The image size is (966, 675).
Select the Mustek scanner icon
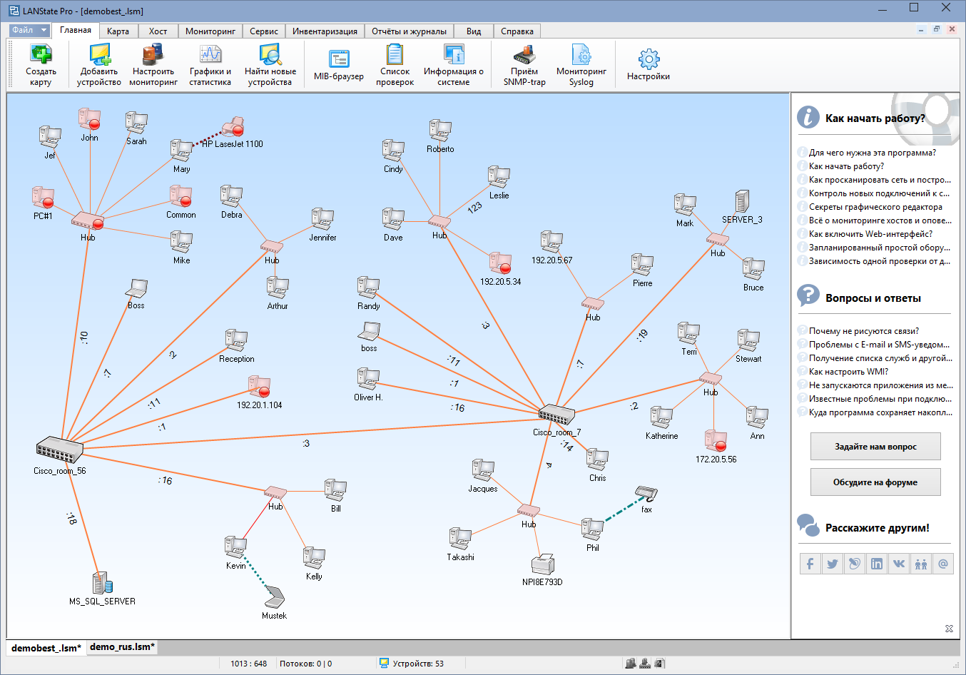tap(274, 598)
